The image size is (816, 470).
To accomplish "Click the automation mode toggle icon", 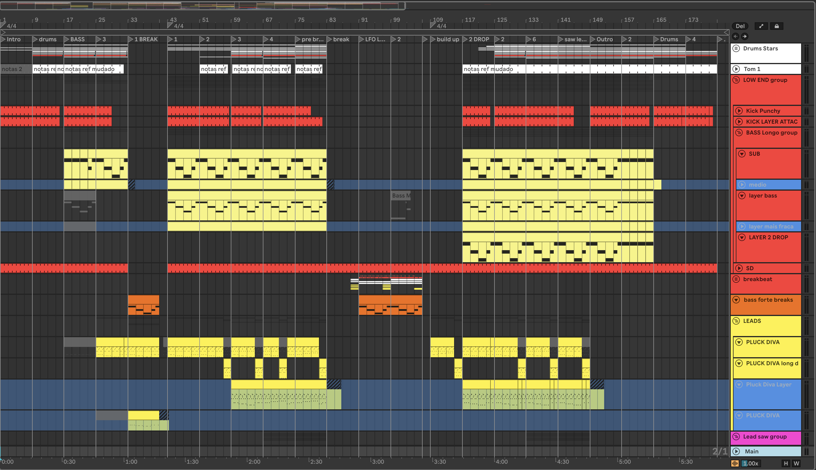I will (x=761, y=26).
